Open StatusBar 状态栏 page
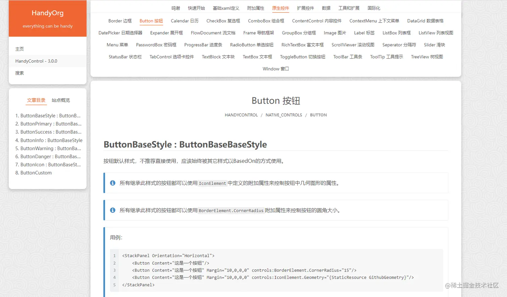The height and width of the screenshot is (297, 507). pyautogui.click(x=125, y=57)
